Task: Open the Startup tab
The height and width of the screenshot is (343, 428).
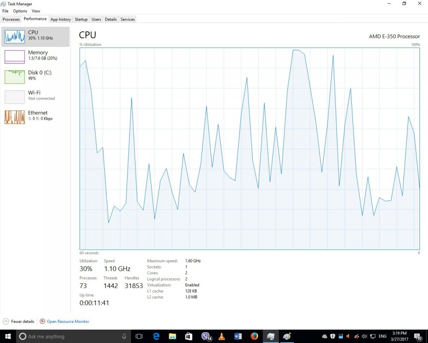Action: coord(81,19)
